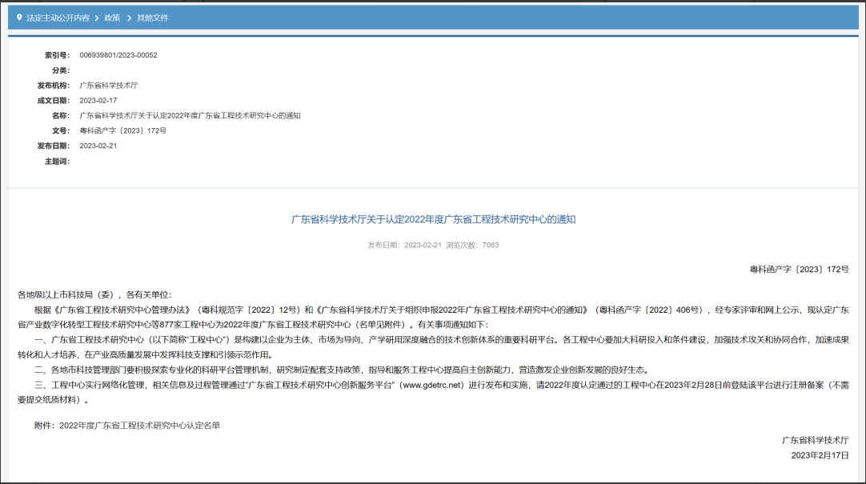Image resolution: width=866 pixels, height=484 pixels.
Task: Click the 发布日期 value in metadata table
Action: (x=98, y=146)
